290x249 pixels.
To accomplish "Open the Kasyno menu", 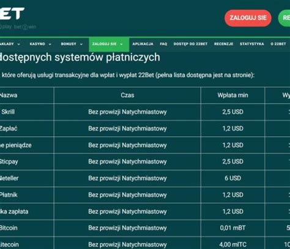I will coord(37,44).
